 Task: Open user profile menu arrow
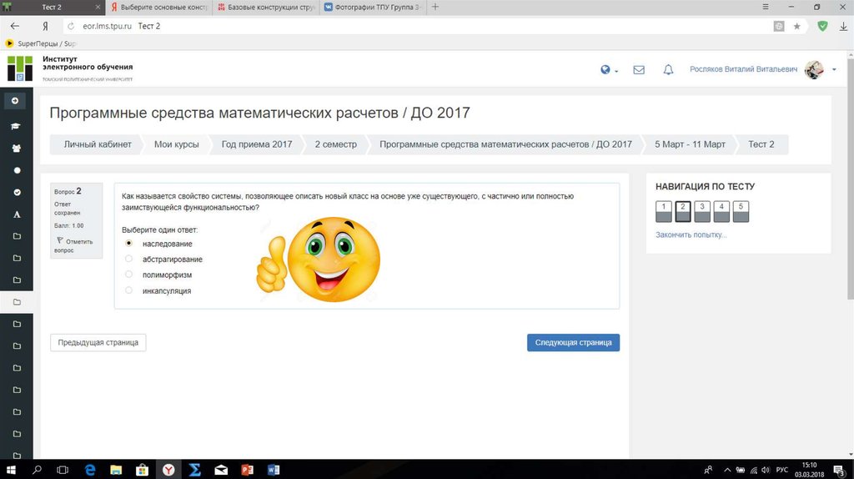point(834,70)
